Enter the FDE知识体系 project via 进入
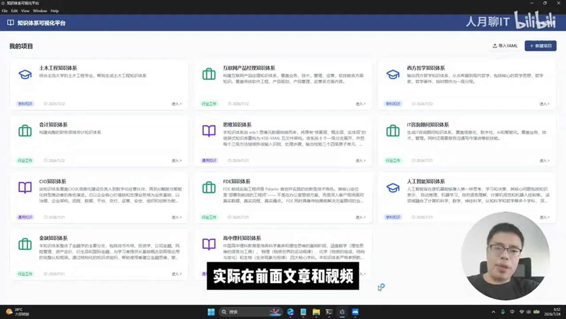This screenshot has height=319, width=566. pyautogui.click(x=360, y=217)
